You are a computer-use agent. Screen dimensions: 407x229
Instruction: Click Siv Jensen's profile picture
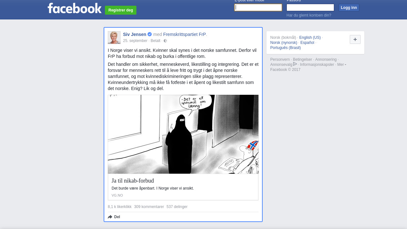tap(114, 38)
